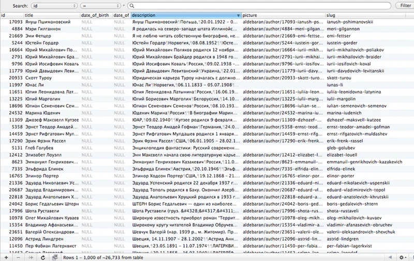Sort by the picture column header

(283, 15)
